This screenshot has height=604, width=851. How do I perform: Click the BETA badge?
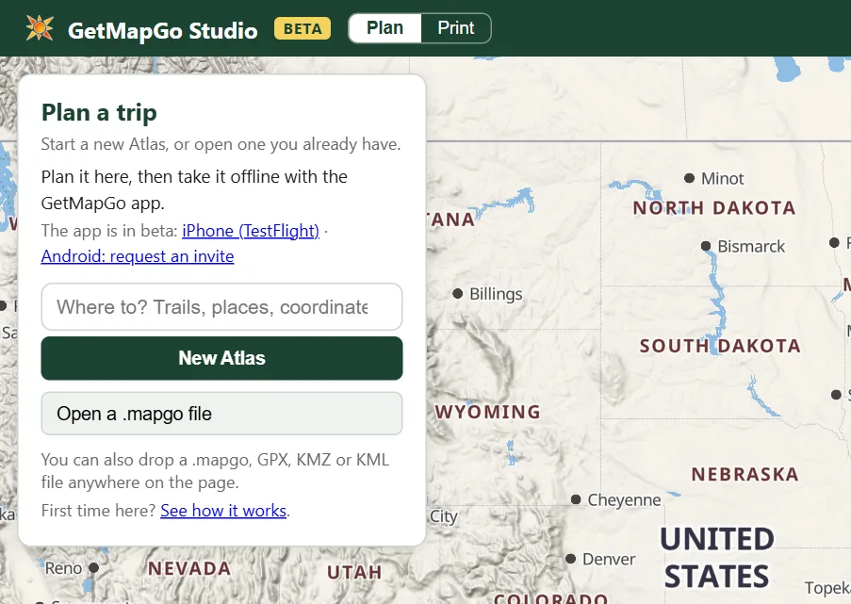click(x=303, y=28)
